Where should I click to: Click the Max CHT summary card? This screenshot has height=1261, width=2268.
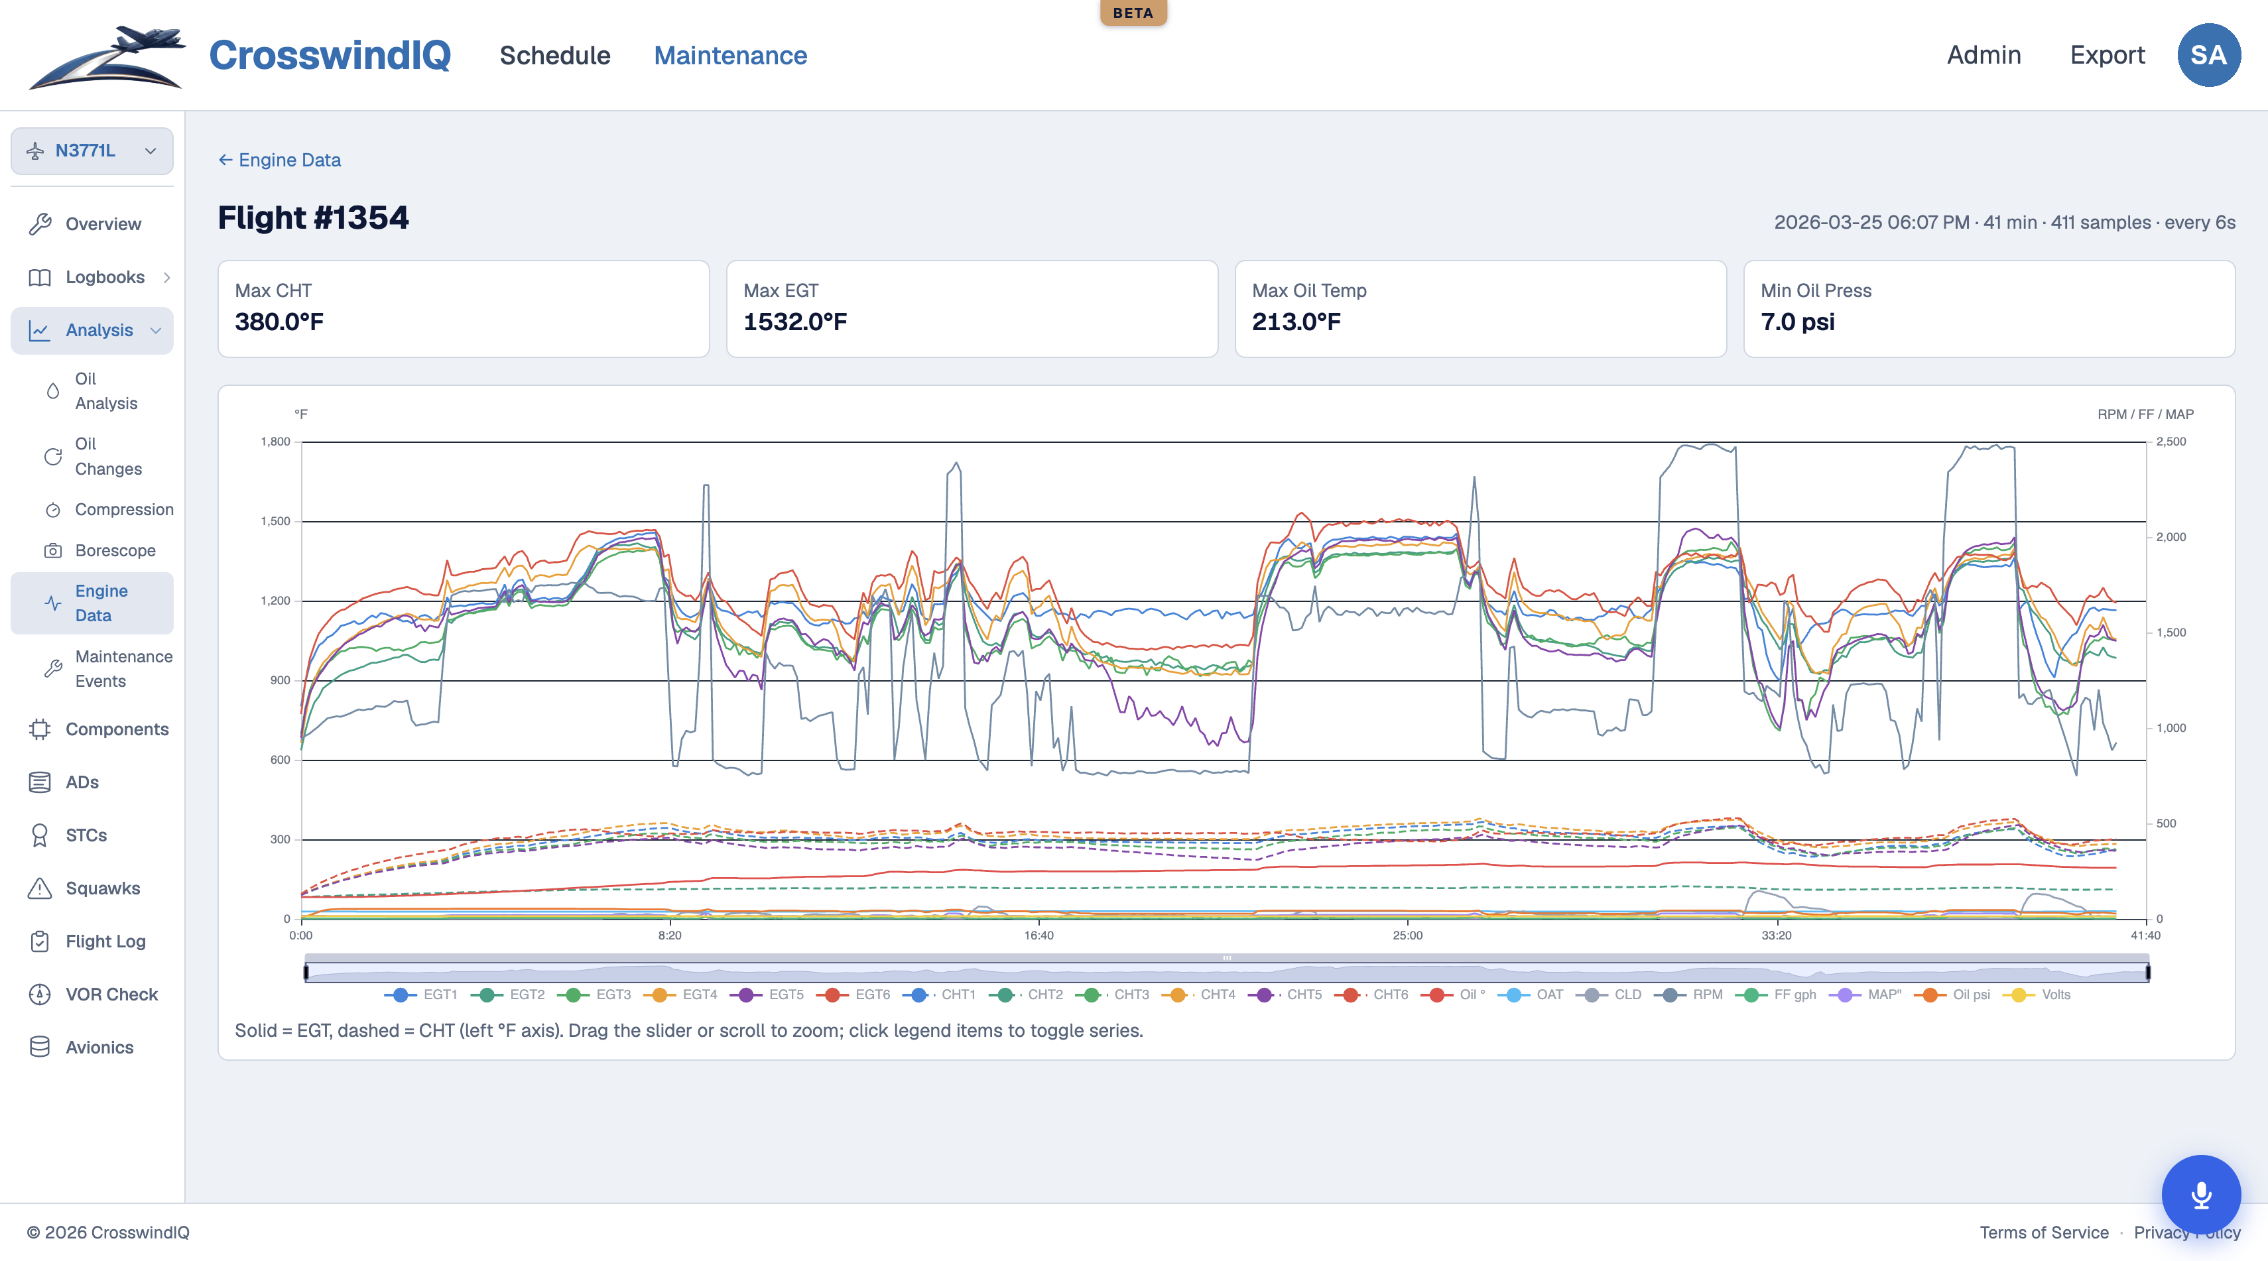463,309
